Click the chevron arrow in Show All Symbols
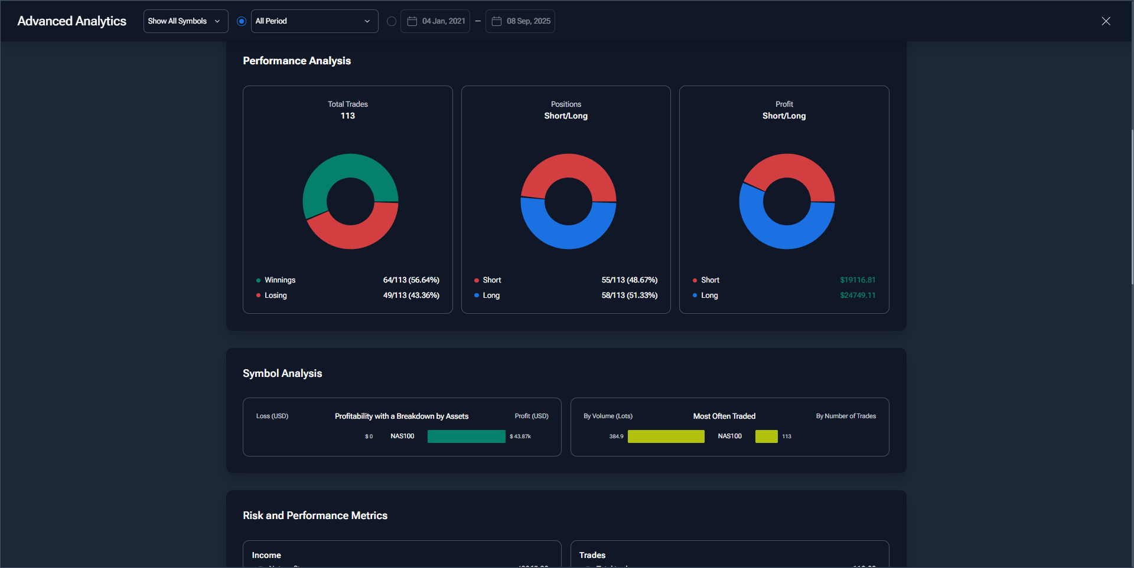The image size is (1134, 568). (x=217, y=21)
